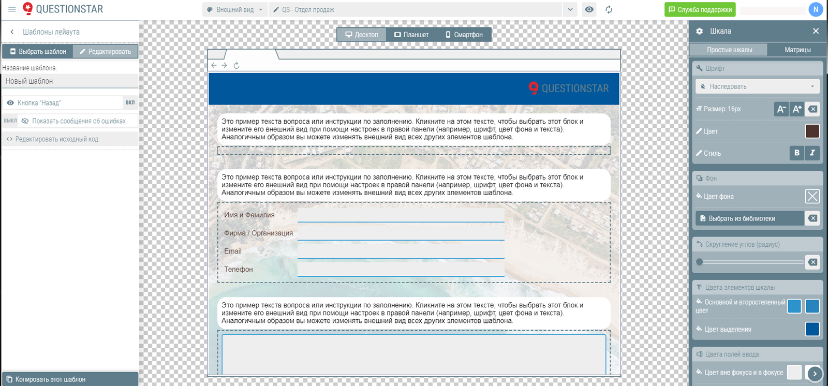Open the Наследовать font dropdown
The image size is (828, 386).
tap(757, 86)
